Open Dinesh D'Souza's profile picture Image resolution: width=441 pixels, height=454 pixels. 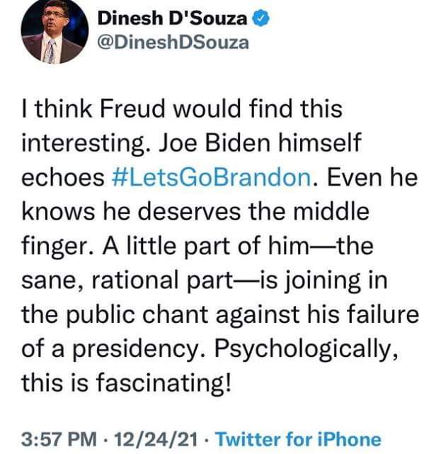[55, 30]
